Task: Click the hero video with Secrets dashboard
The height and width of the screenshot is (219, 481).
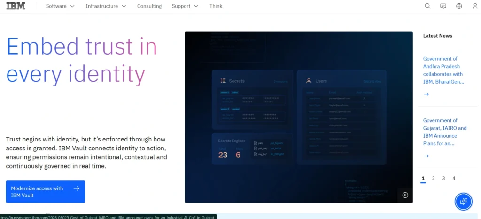Action: (x=298, y=117)
